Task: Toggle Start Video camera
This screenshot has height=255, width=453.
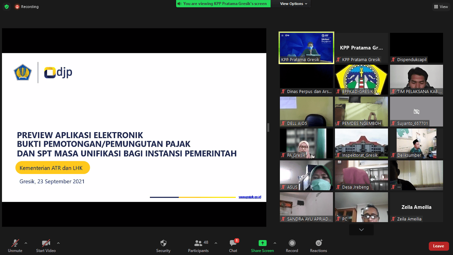Action: [x=46, y=243]
